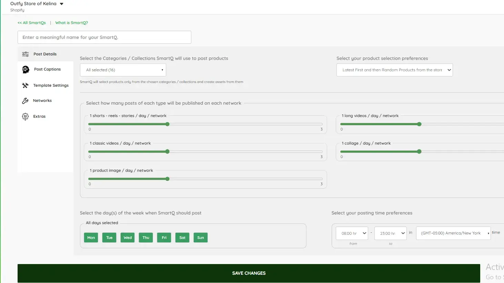Viewport: 504px width, 283px height.
Task: Open the product selection preferences dropdown
Action: 395,70
